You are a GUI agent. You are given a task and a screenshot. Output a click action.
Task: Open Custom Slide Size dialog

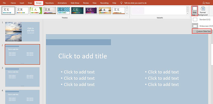pyautogui.click(x=202, y=31)
